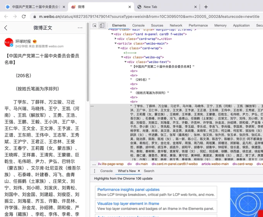The height and width of the screenshot is (217, 263).
Task: Click the Weibo page vertical scrollbar
Action: point(88,62)
